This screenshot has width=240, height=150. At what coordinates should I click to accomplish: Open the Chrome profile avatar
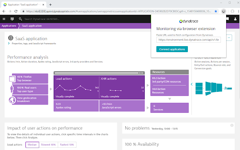[232, 11]
